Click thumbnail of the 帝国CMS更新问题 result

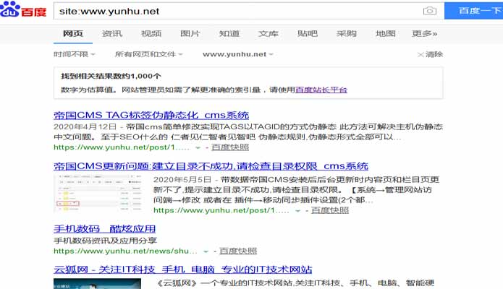pyautogui.click(x=98, y=194)
